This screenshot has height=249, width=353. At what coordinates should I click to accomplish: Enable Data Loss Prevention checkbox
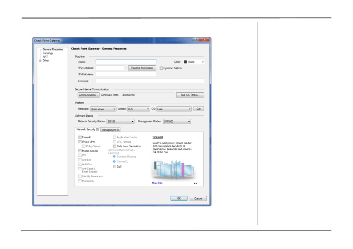(x=115, y=146)
